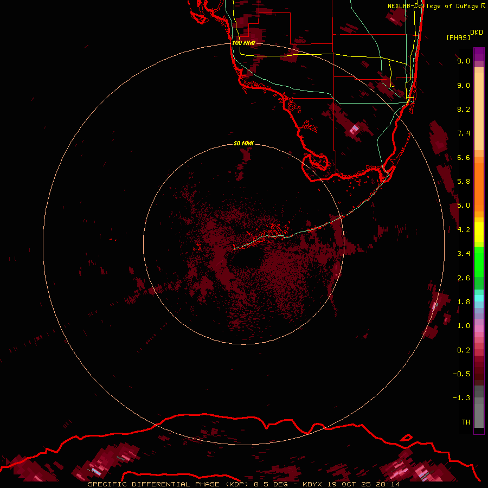Click the TH threshold label
The height and width of the screenshot is (488, 488).
[x=466, y=422]
